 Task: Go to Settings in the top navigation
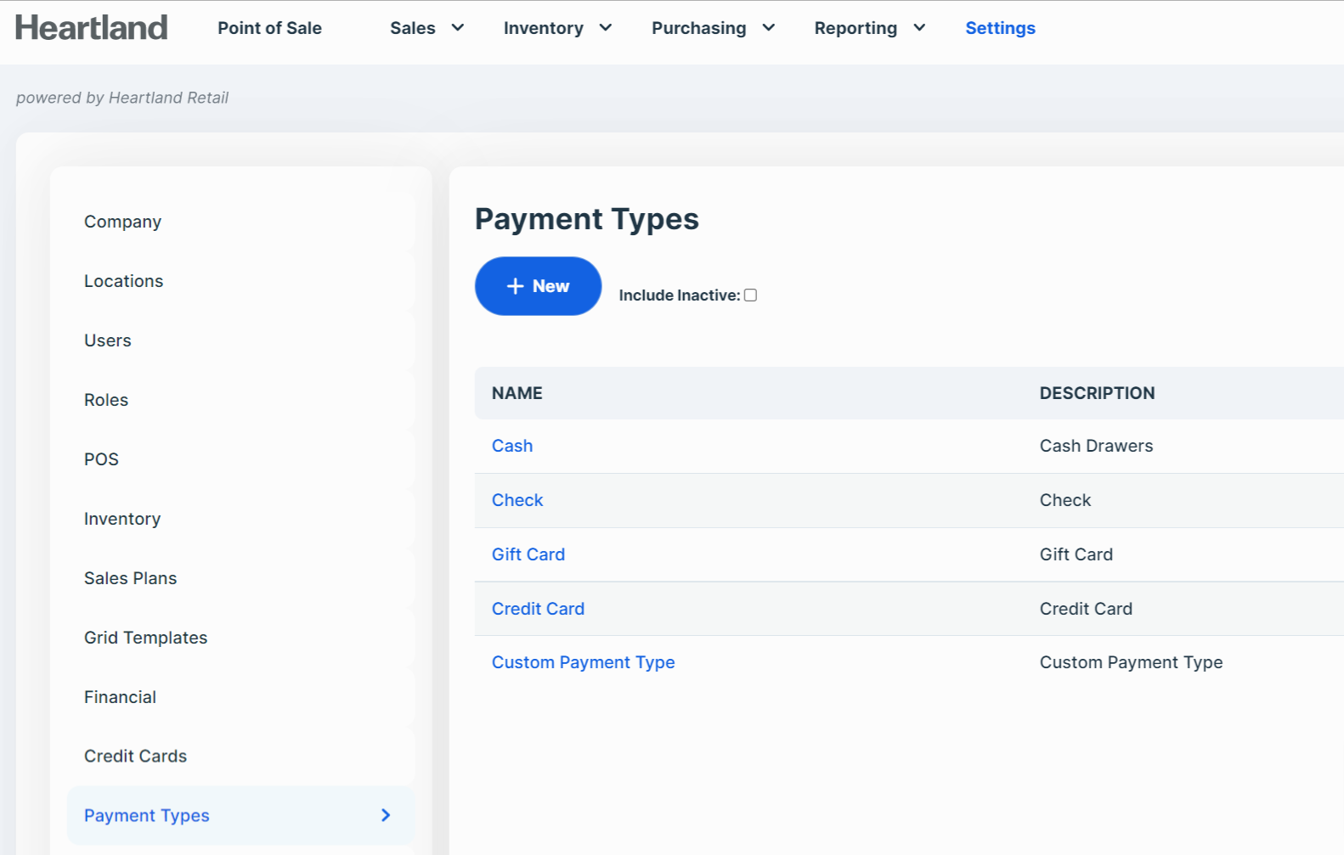pos(1000,28)
